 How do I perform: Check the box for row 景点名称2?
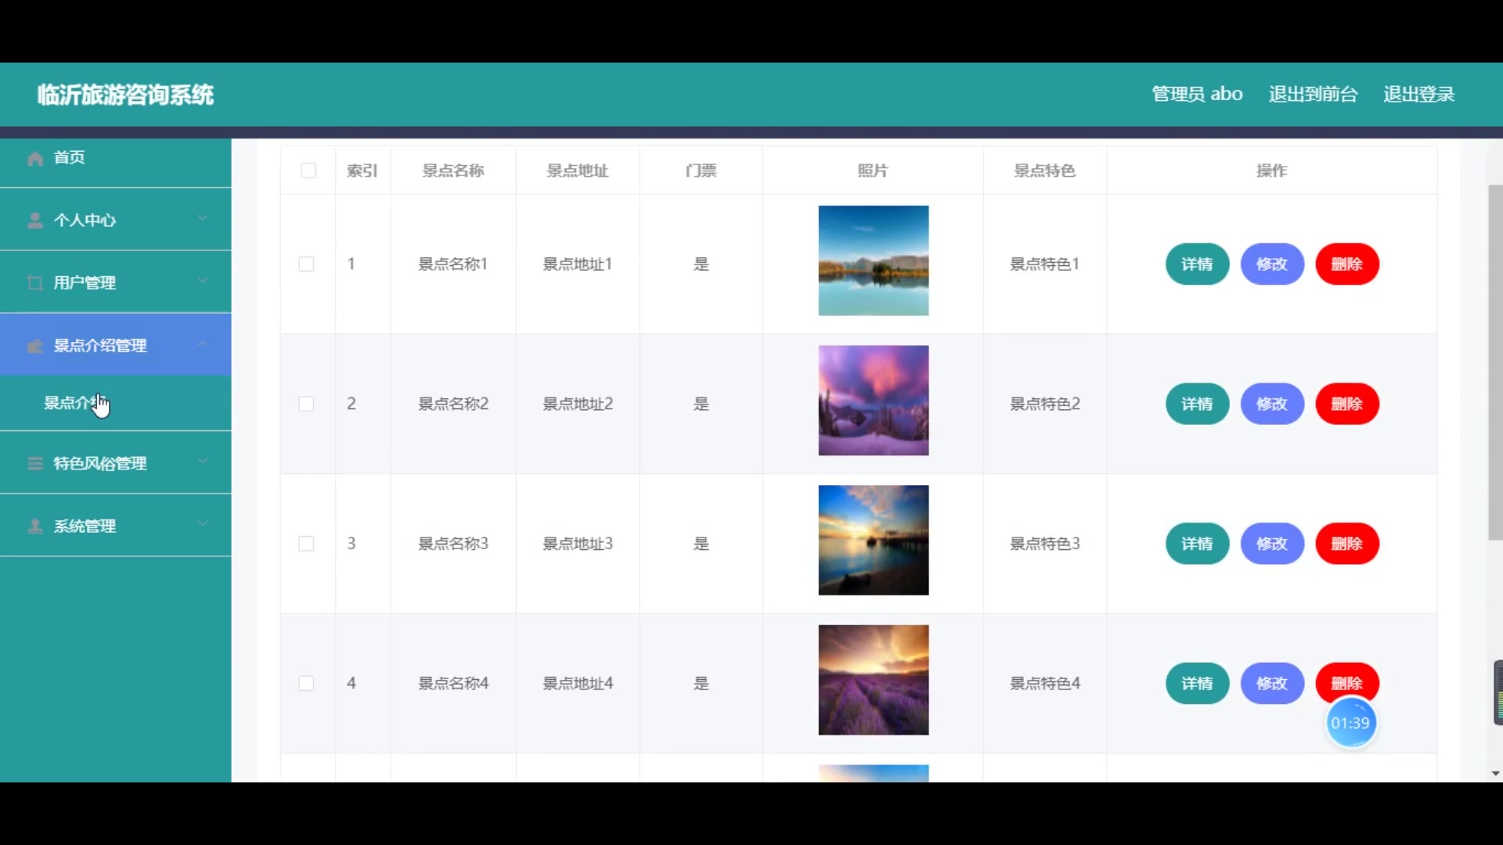coord(306,404)
